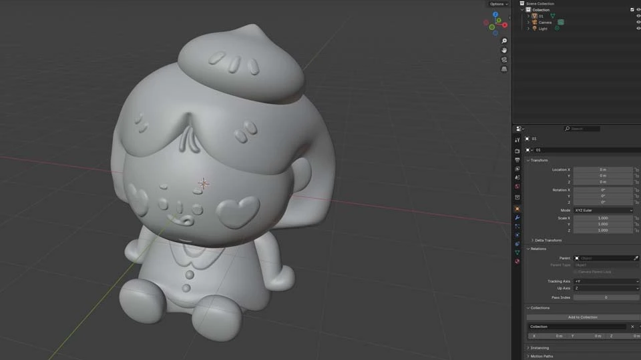Image resolution: width=641 pixels, height=360 pixels.
Task: Hide the Light object in outliner
Action: pyautogui.click(x=638, y=29)
